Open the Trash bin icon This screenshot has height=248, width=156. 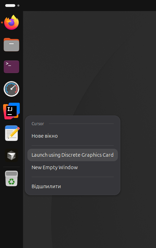click(x=11, y=178)
